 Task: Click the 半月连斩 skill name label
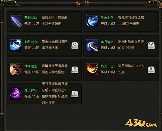(x=107, y=42)
